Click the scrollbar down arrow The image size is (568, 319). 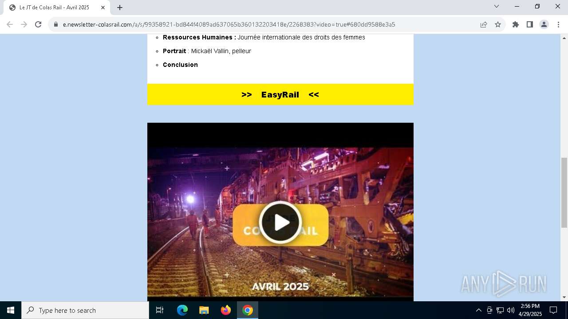point(564,297)
